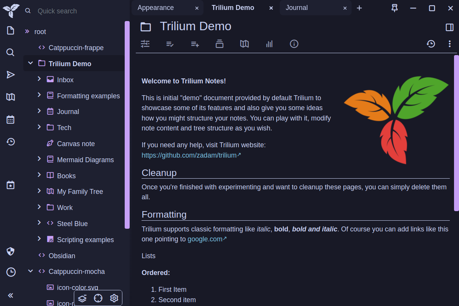Expand the Tech tree node
Screen dimensions: 459x306
pos(39,127)
